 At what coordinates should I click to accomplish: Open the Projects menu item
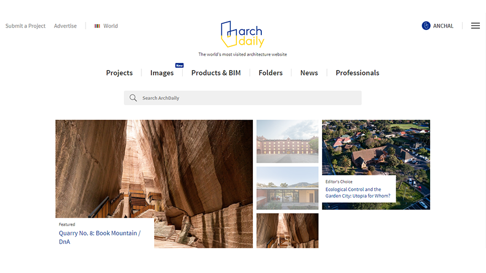[x=119, y=73]
